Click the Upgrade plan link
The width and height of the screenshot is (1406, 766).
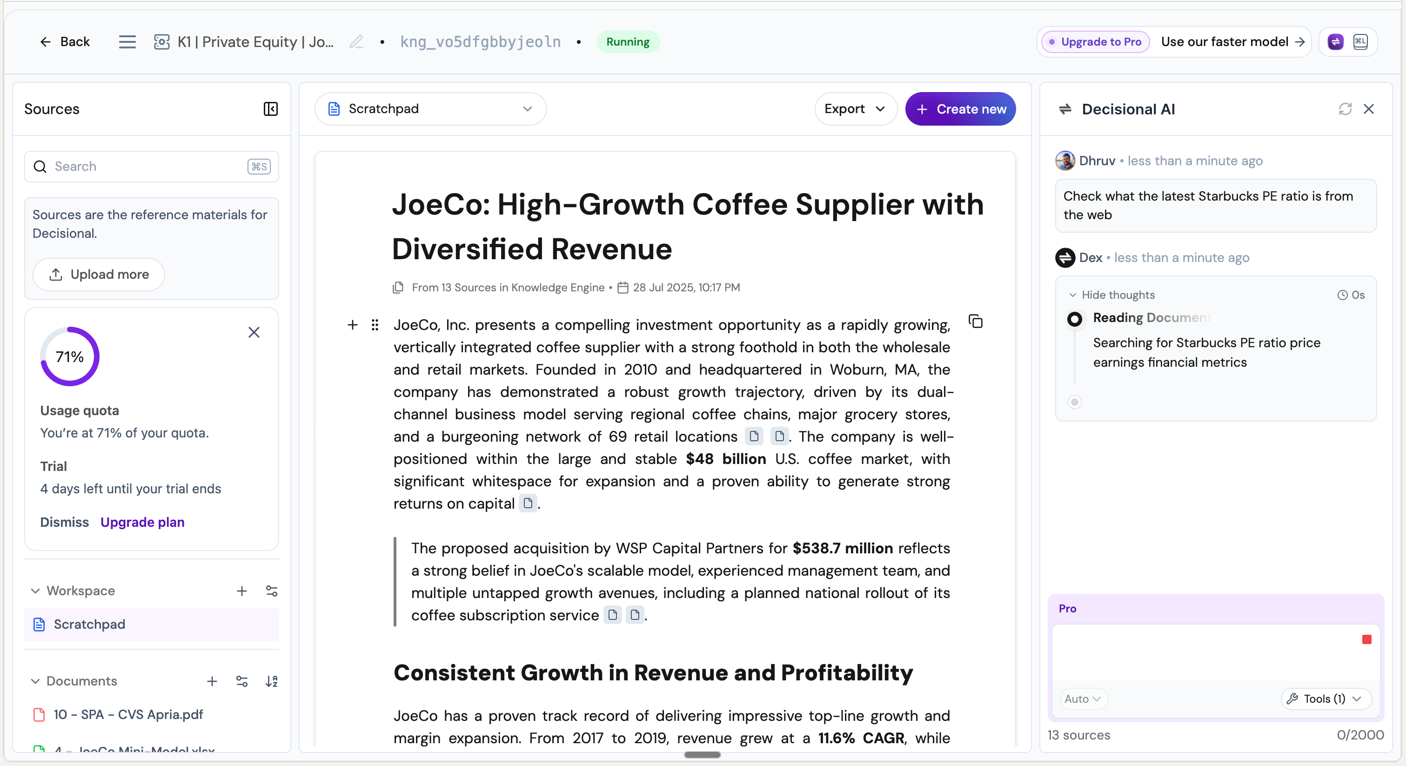pyautogui.click(x=142, y=523)
